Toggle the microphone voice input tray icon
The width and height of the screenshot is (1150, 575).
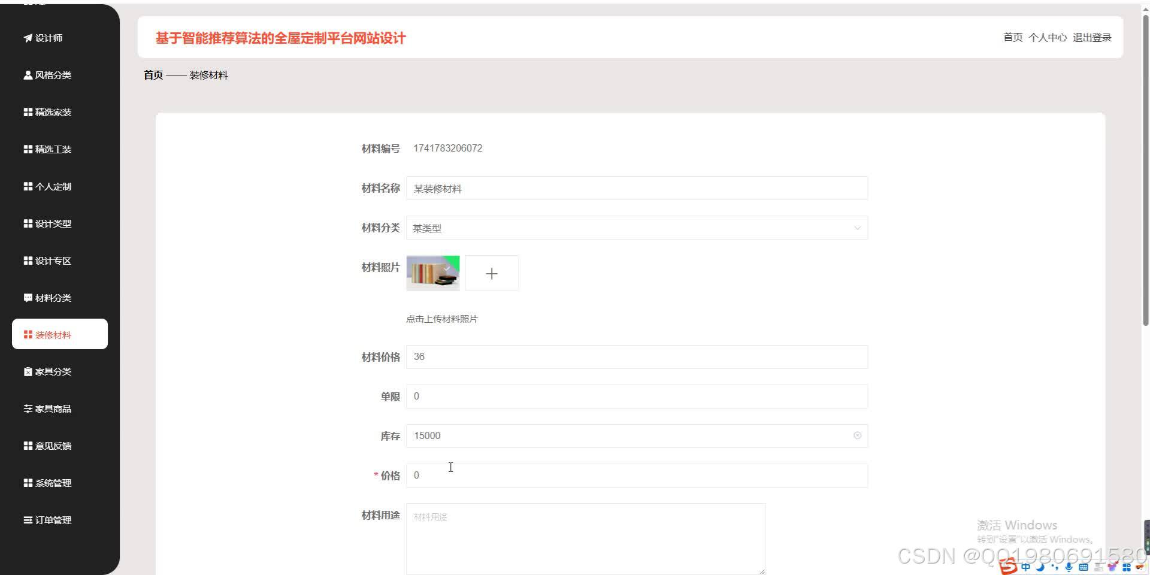click(x=1069, y=567)
